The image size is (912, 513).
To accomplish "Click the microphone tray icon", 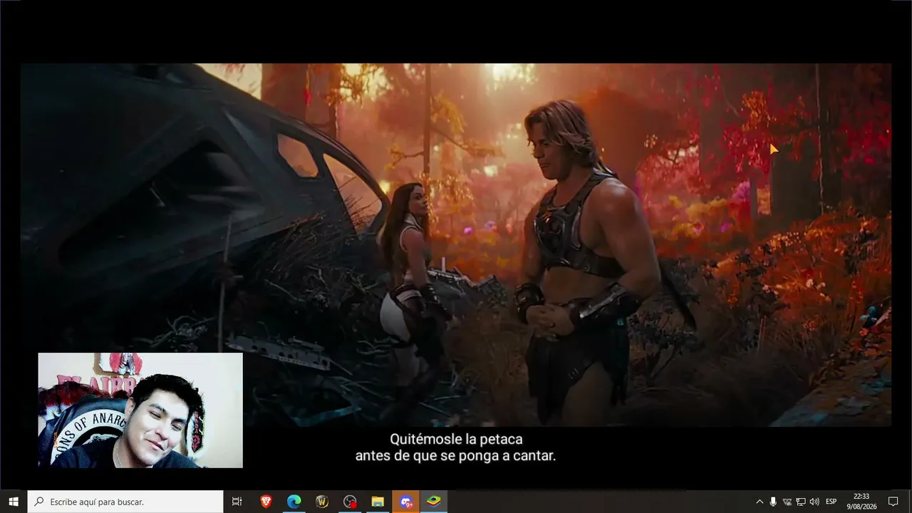I will click(773, 502).
